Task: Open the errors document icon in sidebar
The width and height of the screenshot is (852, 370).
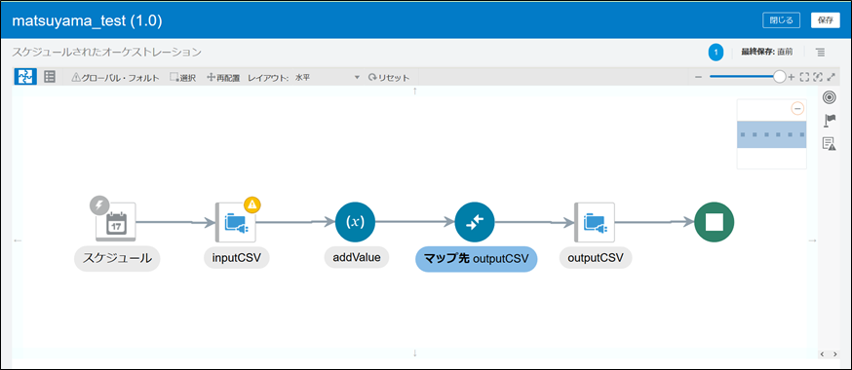Action: (x=829, y=143)
